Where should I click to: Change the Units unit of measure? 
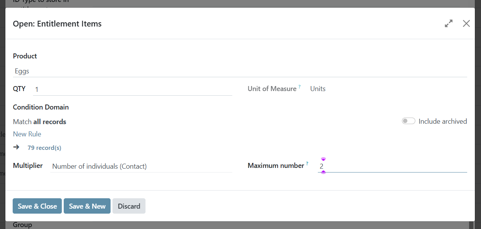click(x=317, y=88)
